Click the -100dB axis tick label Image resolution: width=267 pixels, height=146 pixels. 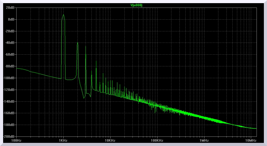[x=9, y=78]
